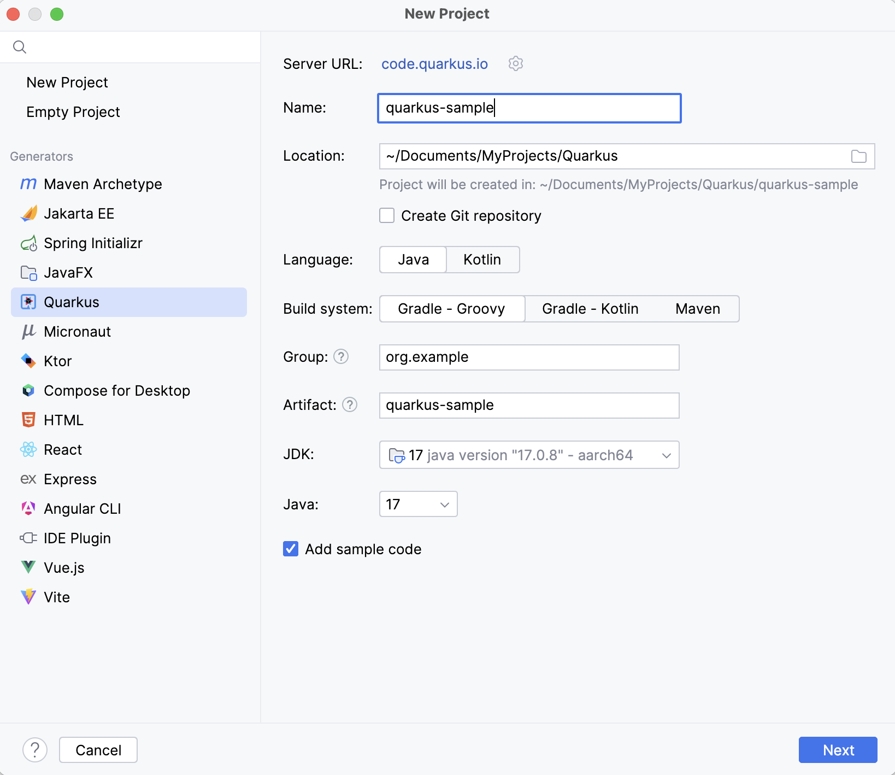Click into the Name field
The height and width of the screenshot is (775, 895).
pos(529,108)
